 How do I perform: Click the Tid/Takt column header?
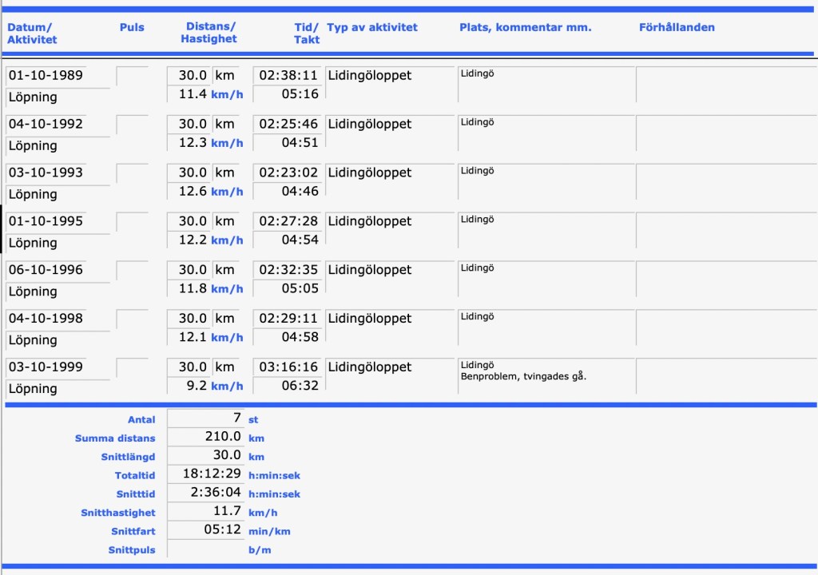tap(307, 33)
